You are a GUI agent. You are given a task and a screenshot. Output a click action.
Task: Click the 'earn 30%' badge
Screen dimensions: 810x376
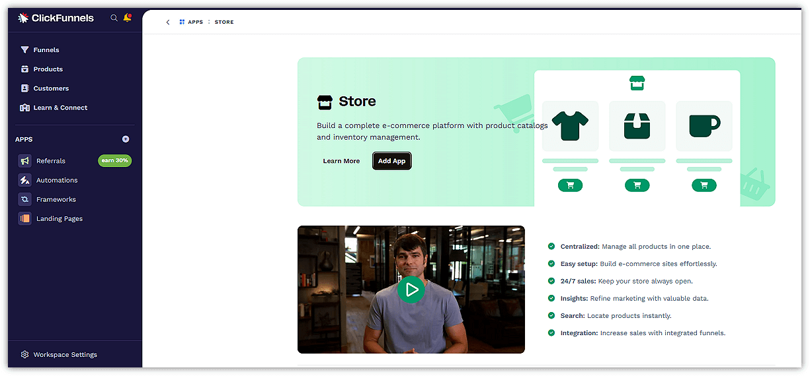pyautogui.click(x=115, y=161)
